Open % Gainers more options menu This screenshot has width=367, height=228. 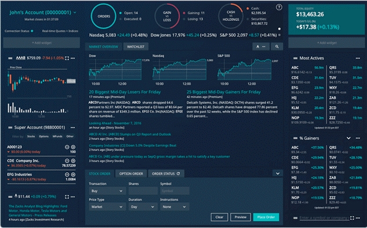point(358,138)
